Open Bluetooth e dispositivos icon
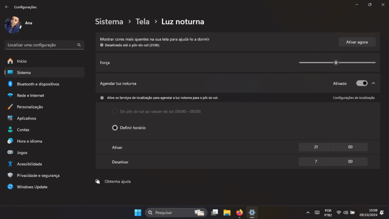 10,84
